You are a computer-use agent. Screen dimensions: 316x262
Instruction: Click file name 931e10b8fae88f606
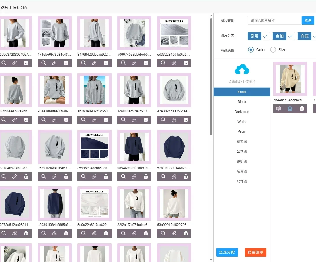[54, 111]
